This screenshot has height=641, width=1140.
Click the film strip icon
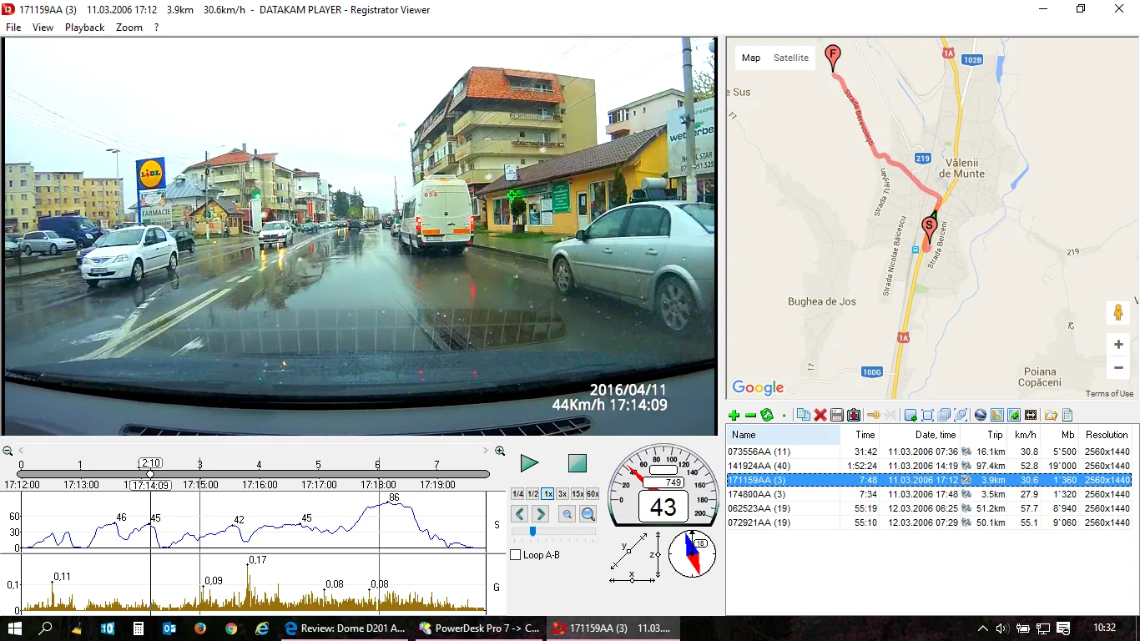coord(1031,415)
